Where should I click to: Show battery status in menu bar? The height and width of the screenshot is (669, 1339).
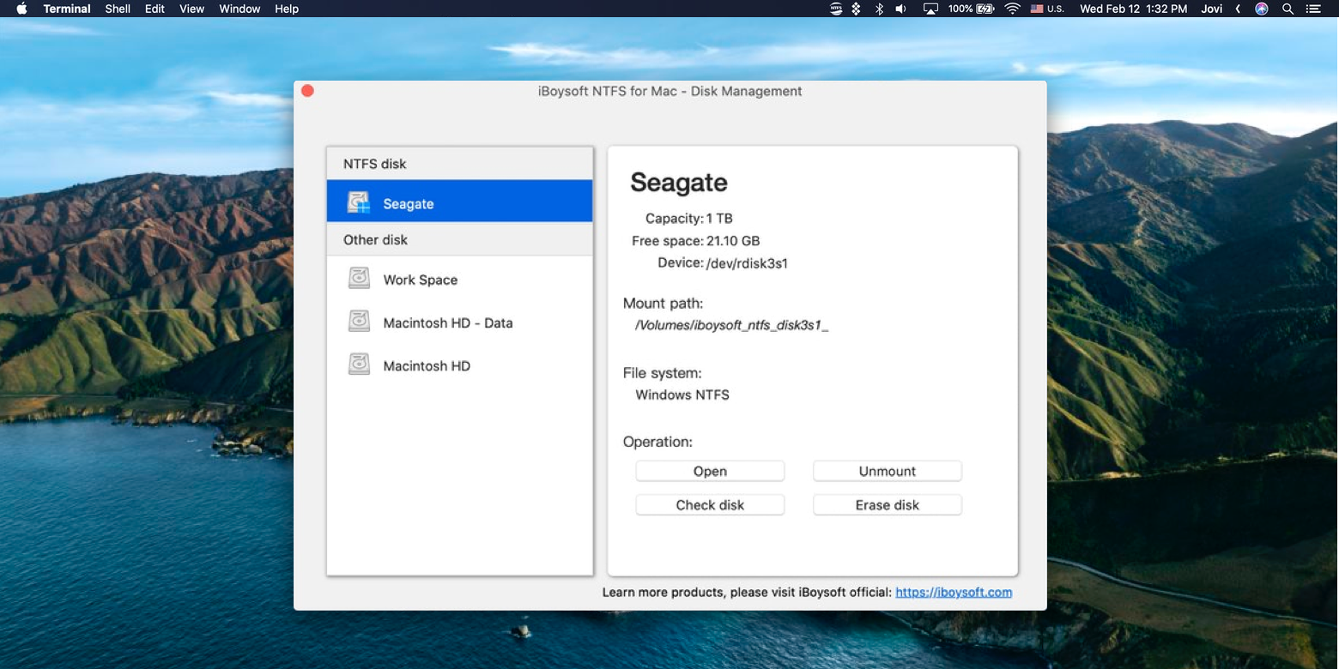[x=972, y=9]
